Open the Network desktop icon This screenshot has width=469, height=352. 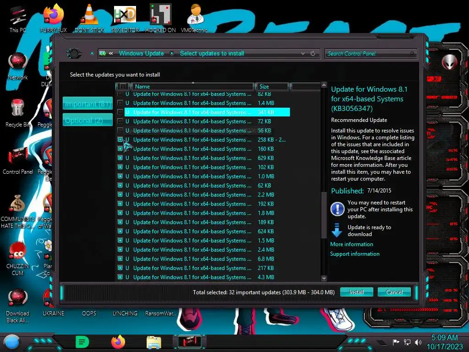[x=18, y=66]
